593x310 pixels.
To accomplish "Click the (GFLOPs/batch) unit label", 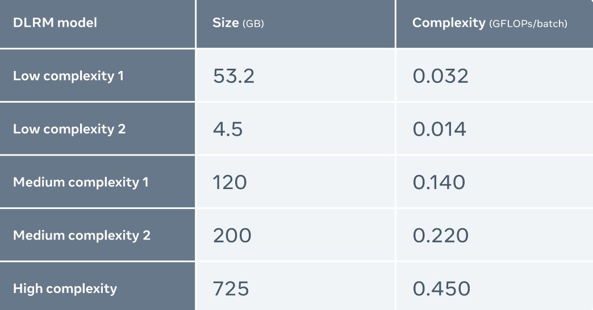I will click(x=528, y=24).
